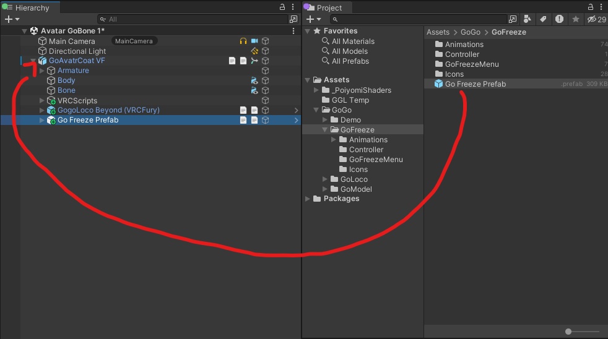Expand the VRCScripts object
The height and width of the screenshot is (339, 608).
(42, 100)
